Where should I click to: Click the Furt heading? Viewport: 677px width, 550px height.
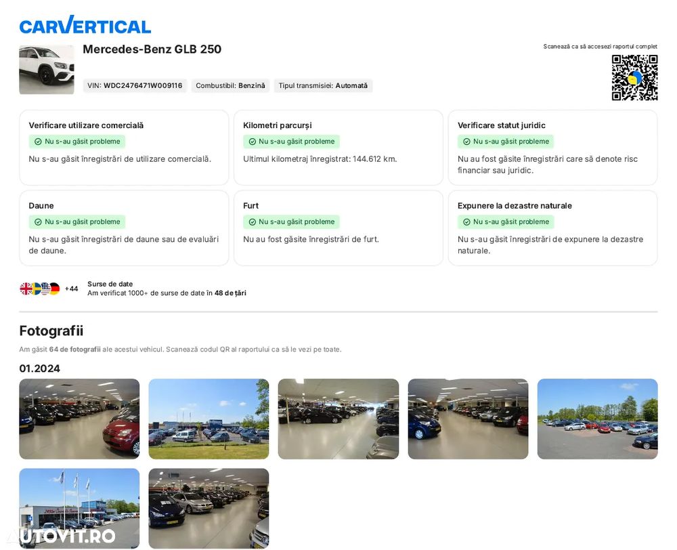point(251,206)
